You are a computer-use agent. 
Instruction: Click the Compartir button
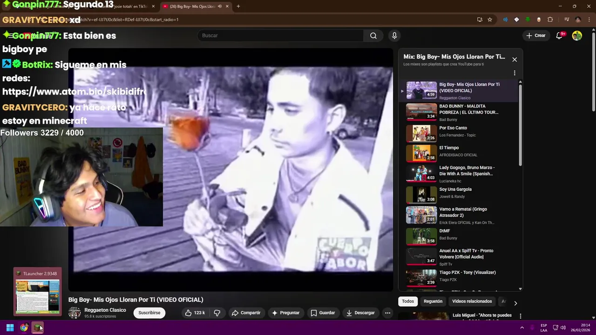tap(246, 313)
